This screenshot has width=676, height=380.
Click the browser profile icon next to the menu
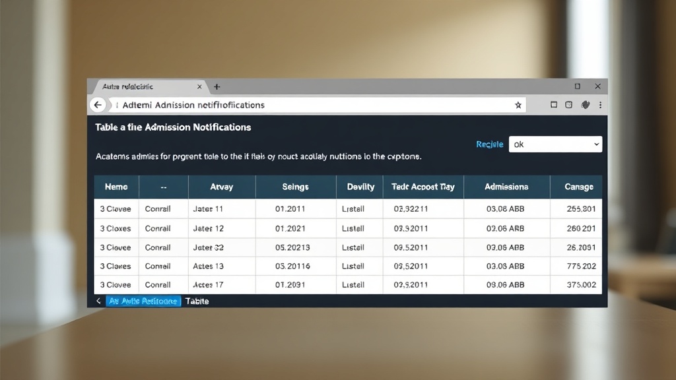coord(585,105)
